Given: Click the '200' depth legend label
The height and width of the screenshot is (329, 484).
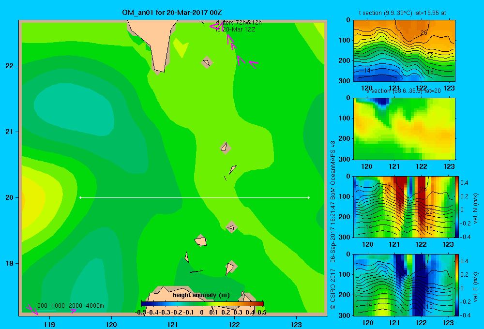Looking at the screenshot, I should (x=42, y=306).
